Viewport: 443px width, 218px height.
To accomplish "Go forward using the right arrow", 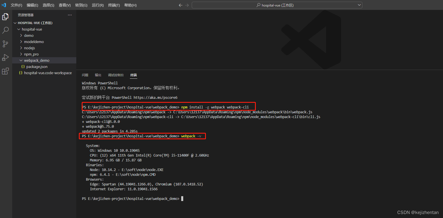I will pyautogui.click(x=187, y=5).
